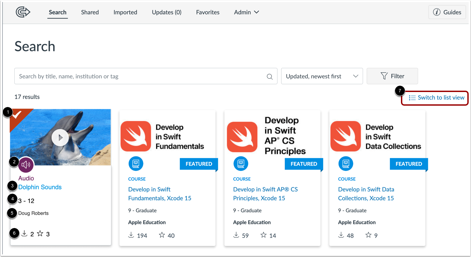Click the download icon showing 194 downloads

(x=131, y=235)
